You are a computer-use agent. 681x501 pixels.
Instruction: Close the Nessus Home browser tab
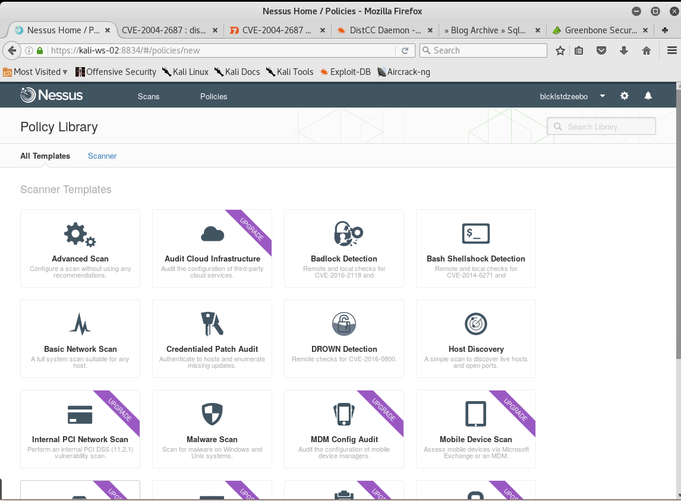tap(108, 30)
